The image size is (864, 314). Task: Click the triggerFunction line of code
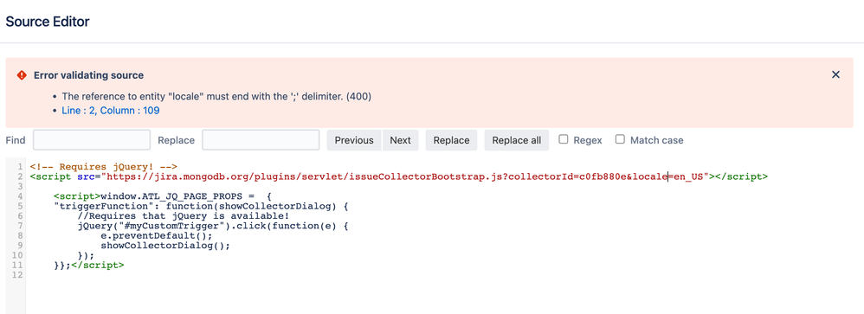coord(201,206)
